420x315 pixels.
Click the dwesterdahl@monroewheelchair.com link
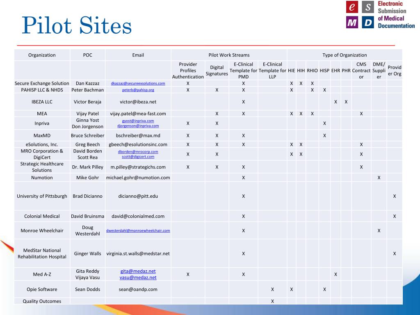coord(138,231)
